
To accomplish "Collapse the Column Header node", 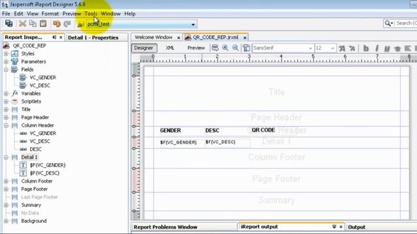I will coord(6,125).
